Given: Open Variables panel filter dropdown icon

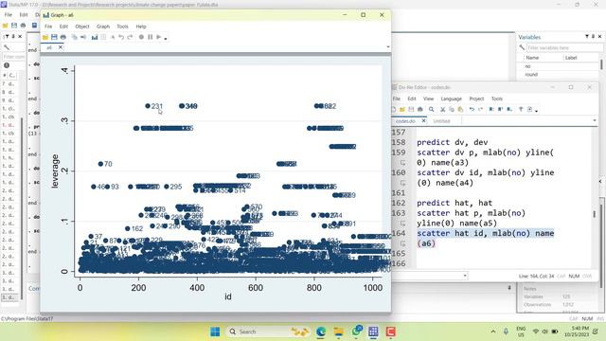Looking at the screenshot, I should click(587, 36).
